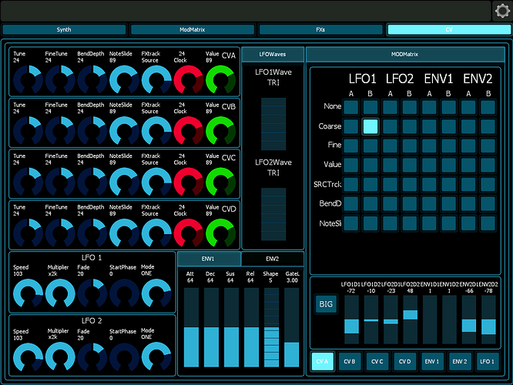This screenshot has width=513, height=385.
Task: Click the LFO2D2 depth slider
Action: (410, 320)
